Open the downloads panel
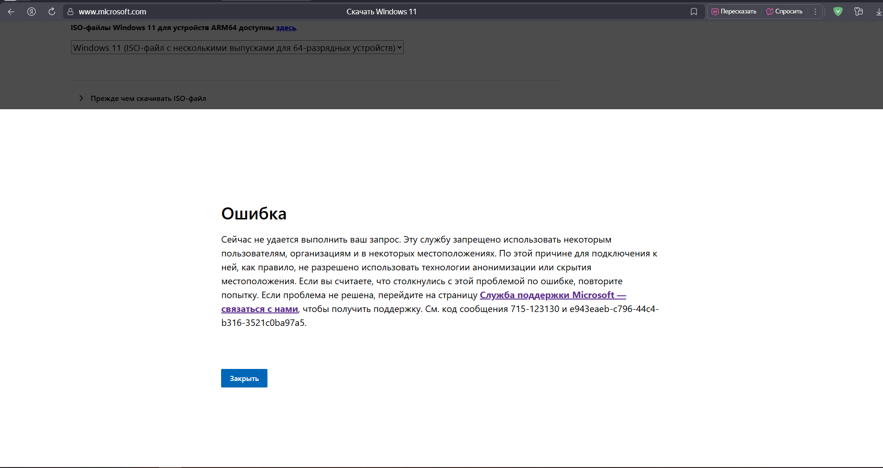The height and width of the screenshot is (468, 883). coord(878,12)
